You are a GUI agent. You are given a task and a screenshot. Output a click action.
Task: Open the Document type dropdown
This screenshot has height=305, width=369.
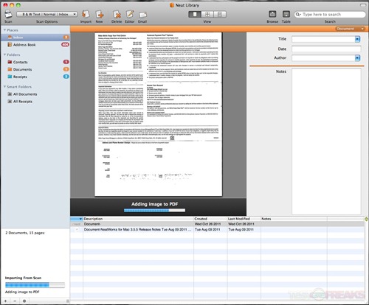(351, 29)
